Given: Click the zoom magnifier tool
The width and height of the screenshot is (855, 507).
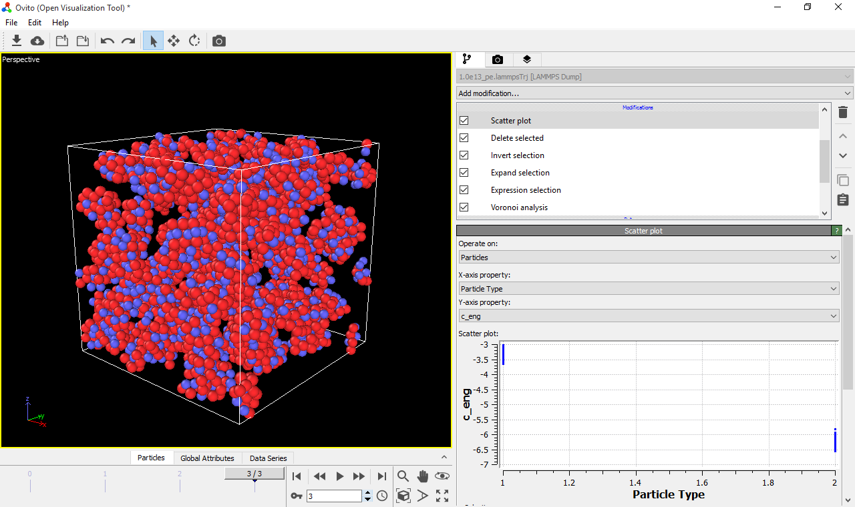Looking at the screenshot, I should [403, 476].
